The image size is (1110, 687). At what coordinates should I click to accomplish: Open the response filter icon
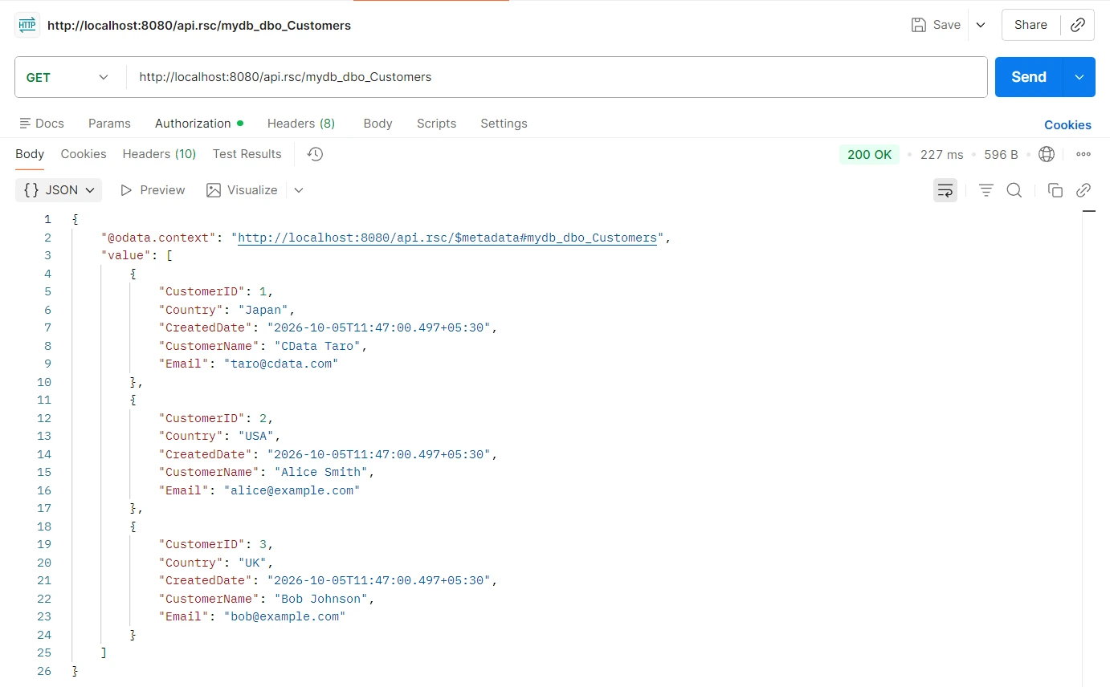(986, 190)
